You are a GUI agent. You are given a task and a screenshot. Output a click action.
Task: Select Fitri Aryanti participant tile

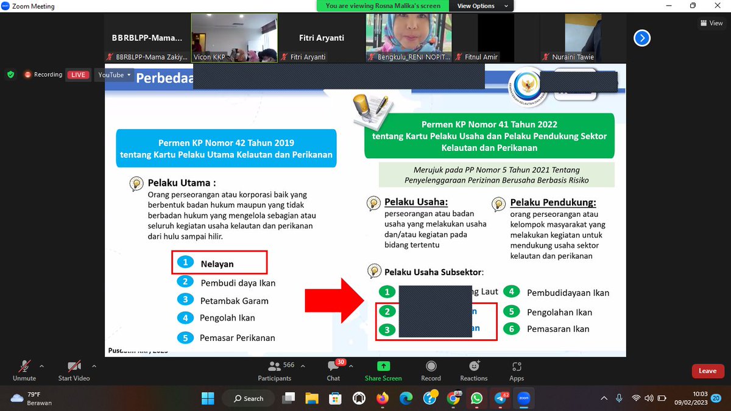[322, 38]
